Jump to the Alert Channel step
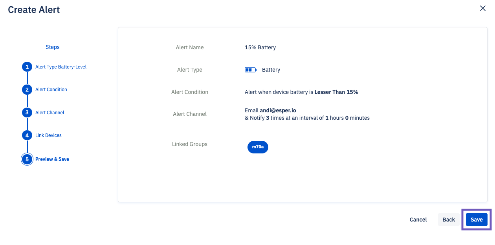Viewport: 495px width, 245px height. click(49, 113)
